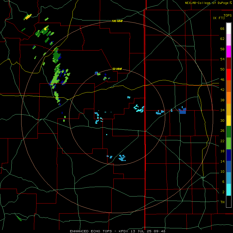The image size is (233, 233).
Task: Click the '100 NMI' range ring label
Action: click(117, 21)
